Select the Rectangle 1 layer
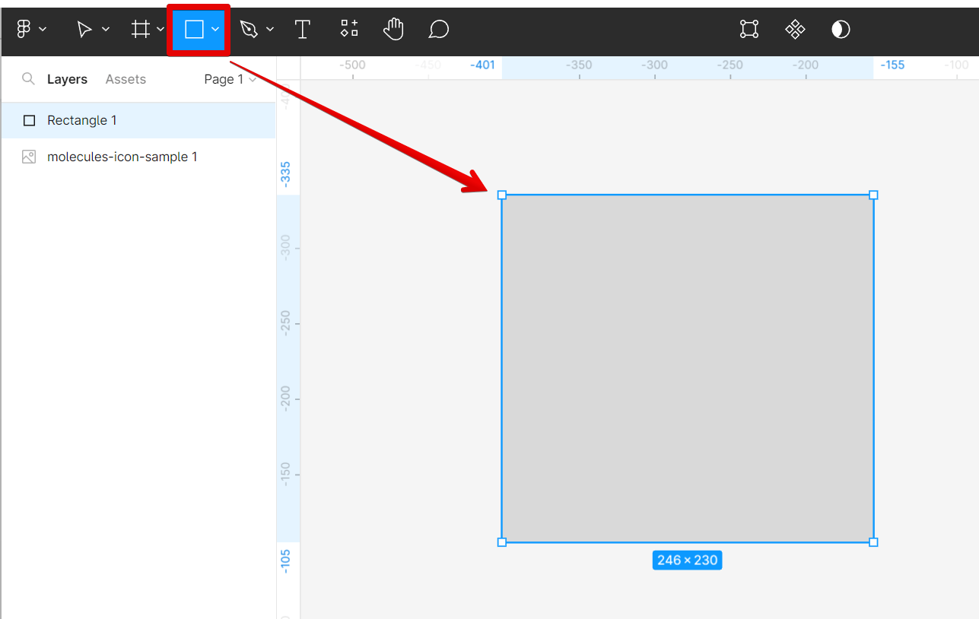 83,120
